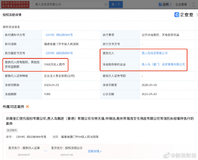
Task: Click the 企查查 logo icon
Action: [177, 15]
